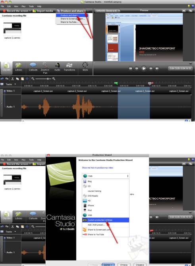Select the DVD-Ready preset

click(106, 196)
